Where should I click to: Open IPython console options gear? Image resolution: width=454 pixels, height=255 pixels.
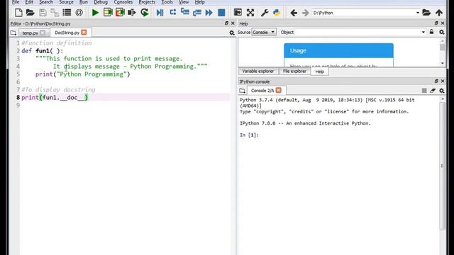click(x=441, y=91)
